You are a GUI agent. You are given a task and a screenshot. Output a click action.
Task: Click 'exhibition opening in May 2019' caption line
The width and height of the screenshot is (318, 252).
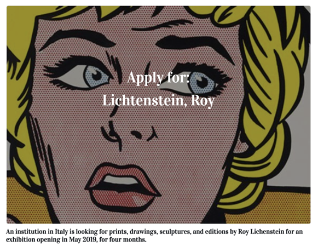(x=76, y=239)
